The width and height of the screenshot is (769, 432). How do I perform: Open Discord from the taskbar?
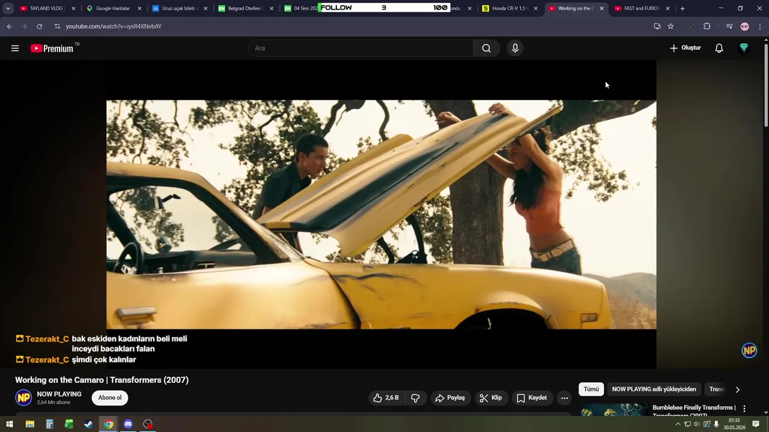(x=128, y=424)
